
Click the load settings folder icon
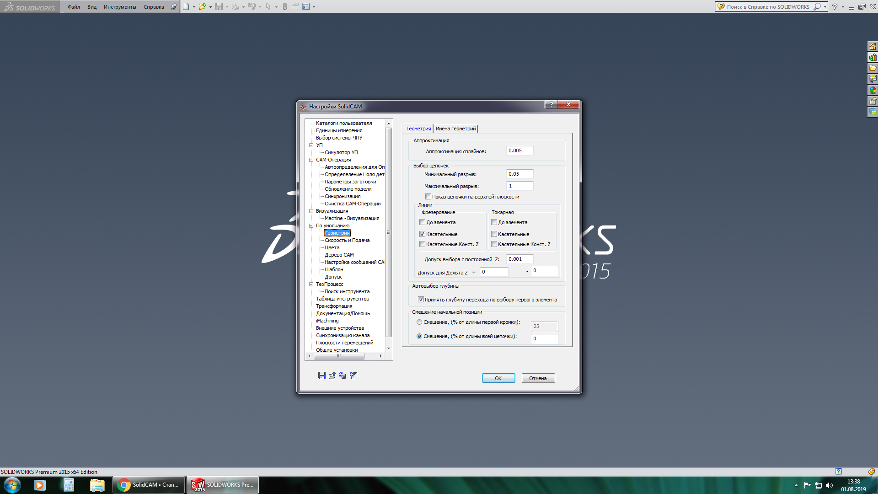click(x=332, y=376)
